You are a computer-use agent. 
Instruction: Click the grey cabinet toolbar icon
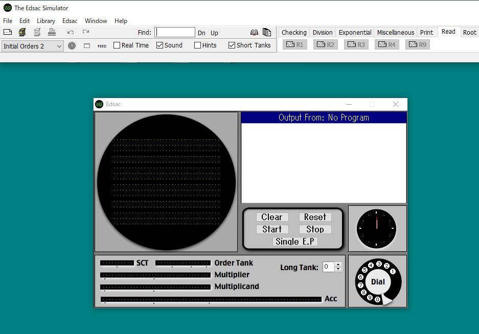37,32
